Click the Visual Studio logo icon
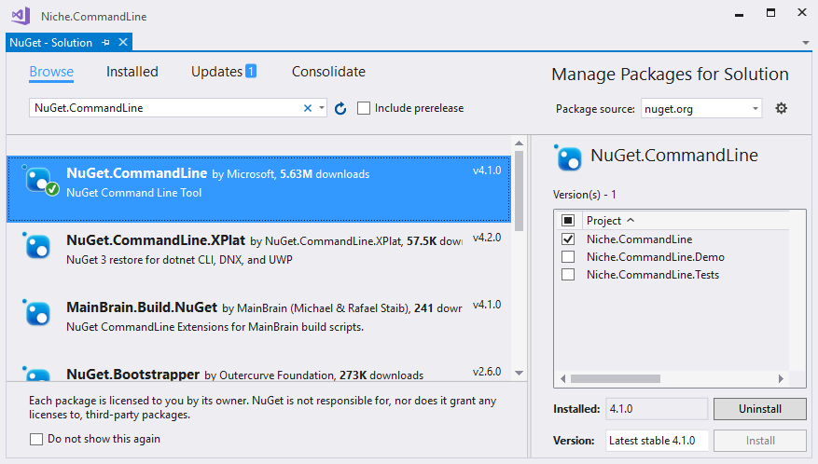The height and width of the screenshot is (464, 818). [21, 16]
